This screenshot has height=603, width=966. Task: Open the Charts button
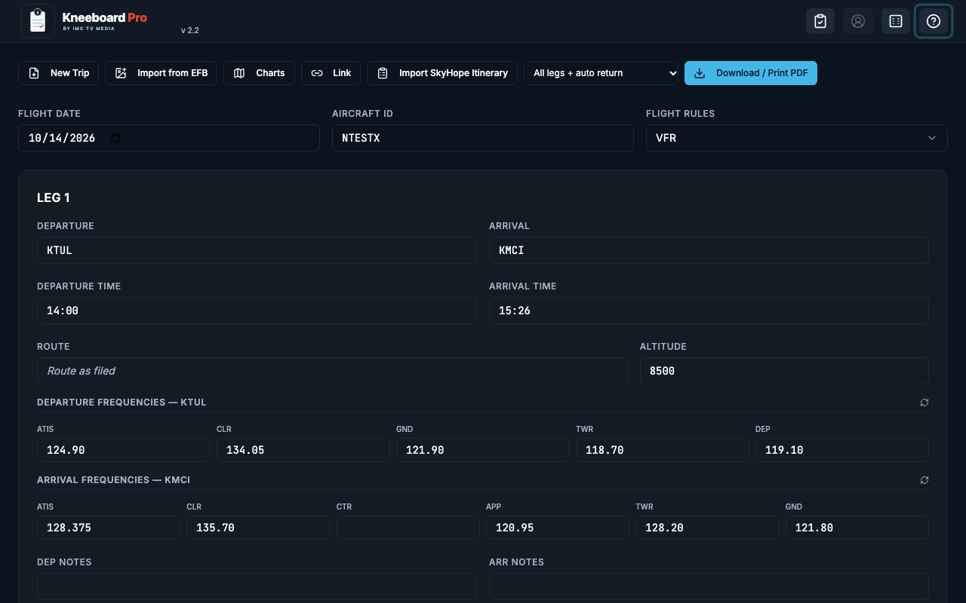click(x=260, y=73)
